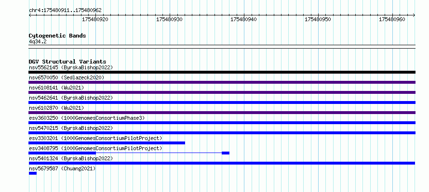Click the purple bar for nsv6108141
Screen dimensions: 429x192
click(x=222, y=92)
